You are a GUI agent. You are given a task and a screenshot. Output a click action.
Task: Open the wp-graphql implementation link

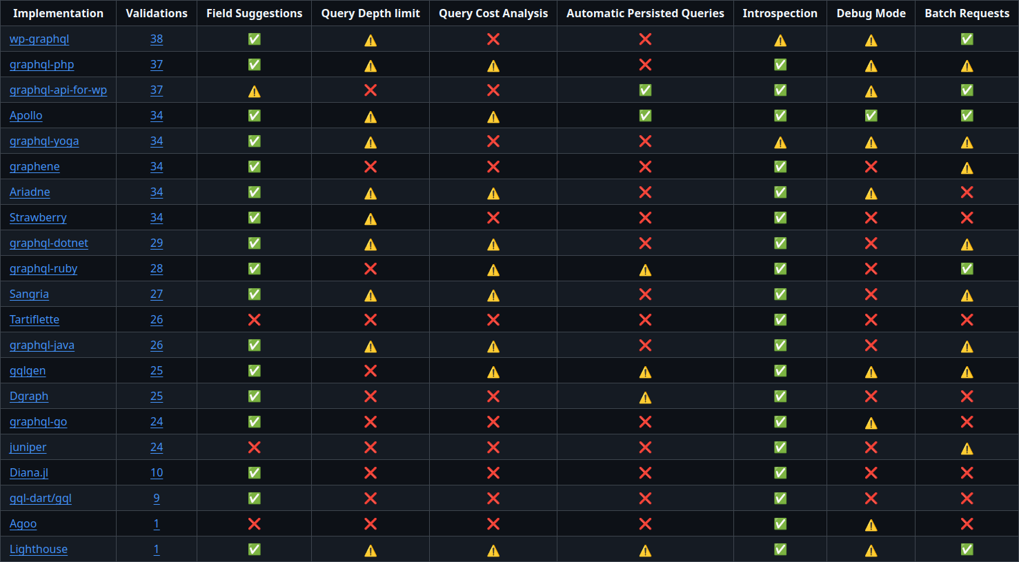tap(39, 39)
